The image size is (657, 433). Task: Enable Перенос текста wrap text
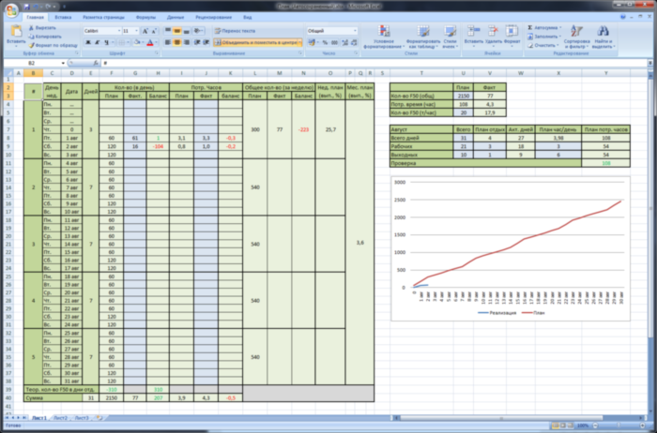pos(235,31)
